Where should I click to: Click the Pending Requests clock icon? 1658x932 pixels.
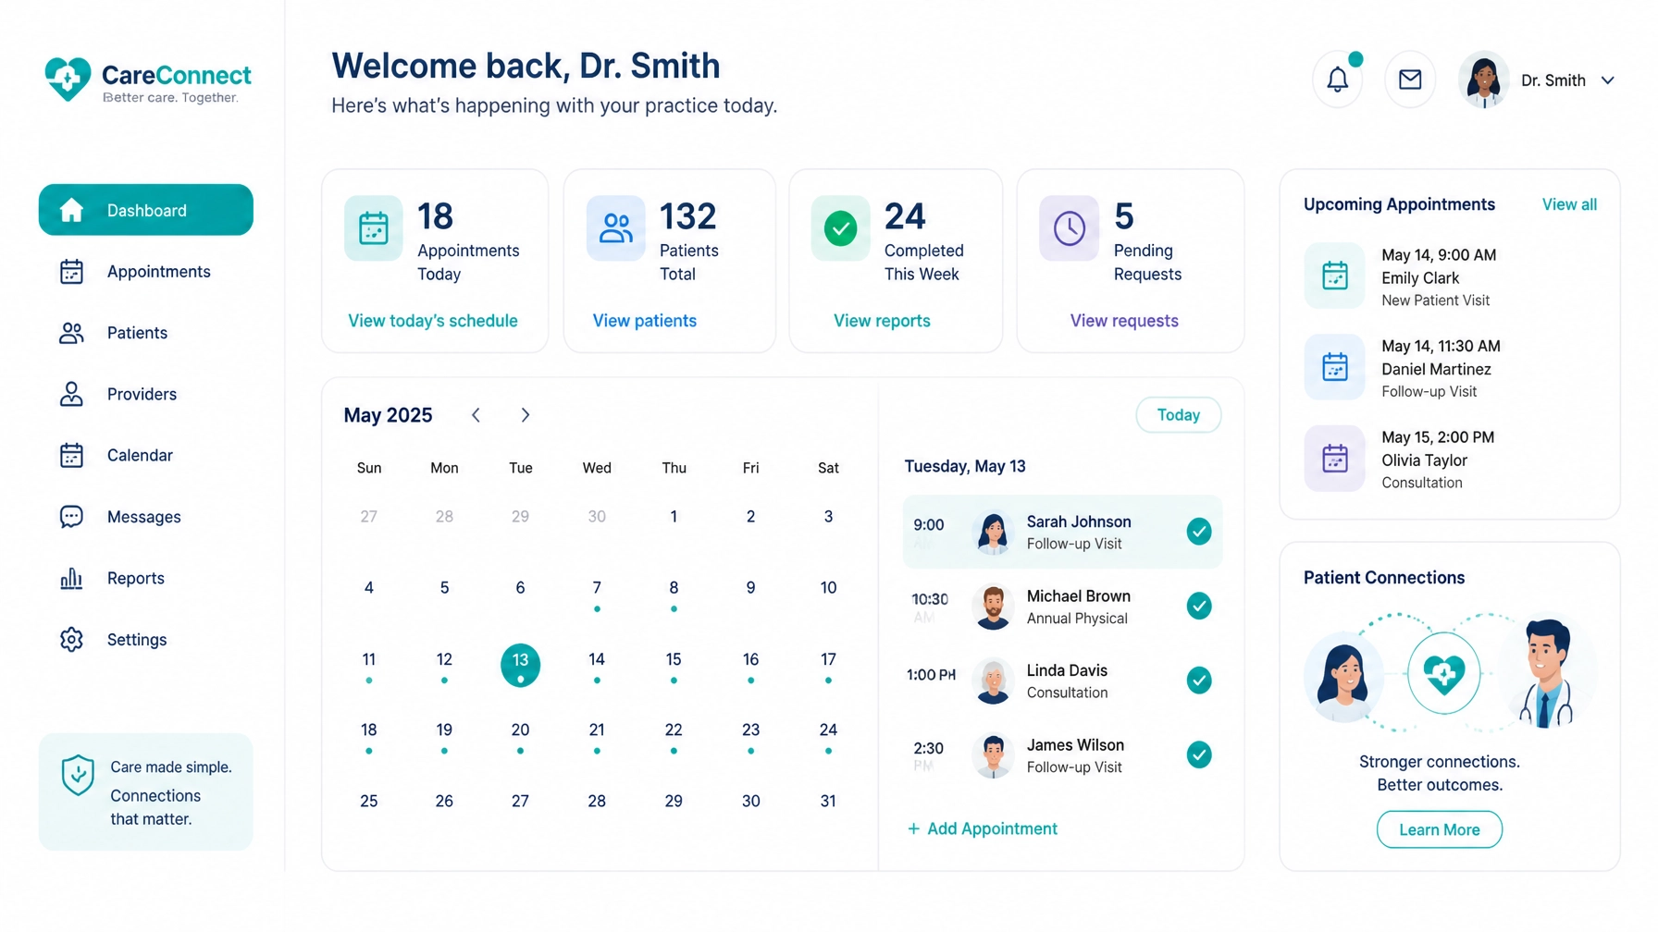1069,227
